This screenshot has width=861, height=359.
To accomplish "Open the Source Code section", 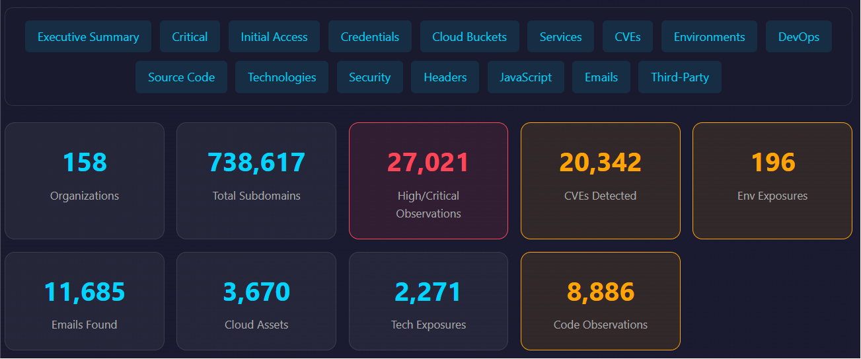I will point(181,77).
